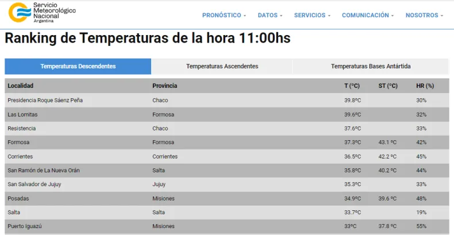Expand the COMUNICACIÓN menu

(x=368, y=16)
